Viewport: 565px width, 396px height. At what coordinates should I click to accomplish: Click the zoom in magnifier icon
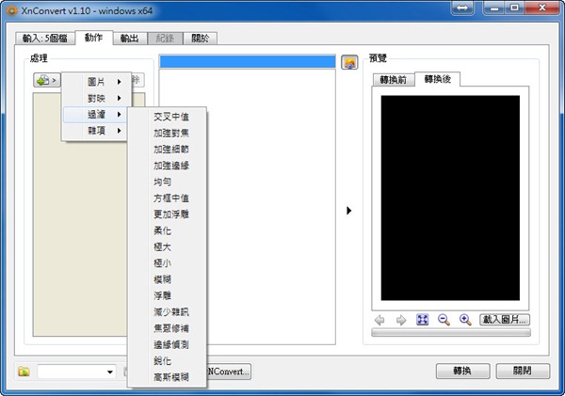(x=465, y=320)
